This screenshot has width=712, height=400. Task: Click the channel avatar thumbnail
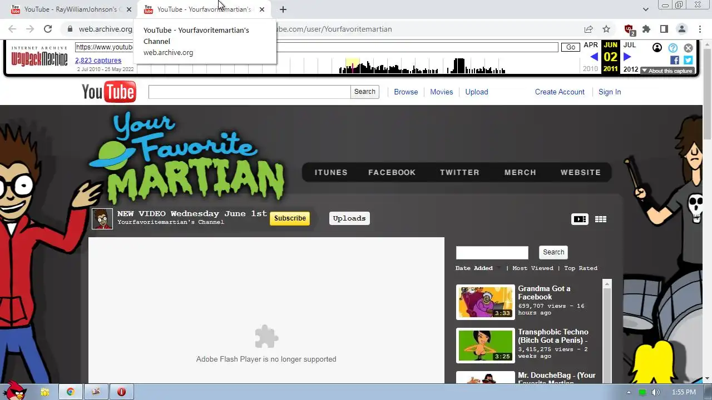pos(102,219)
